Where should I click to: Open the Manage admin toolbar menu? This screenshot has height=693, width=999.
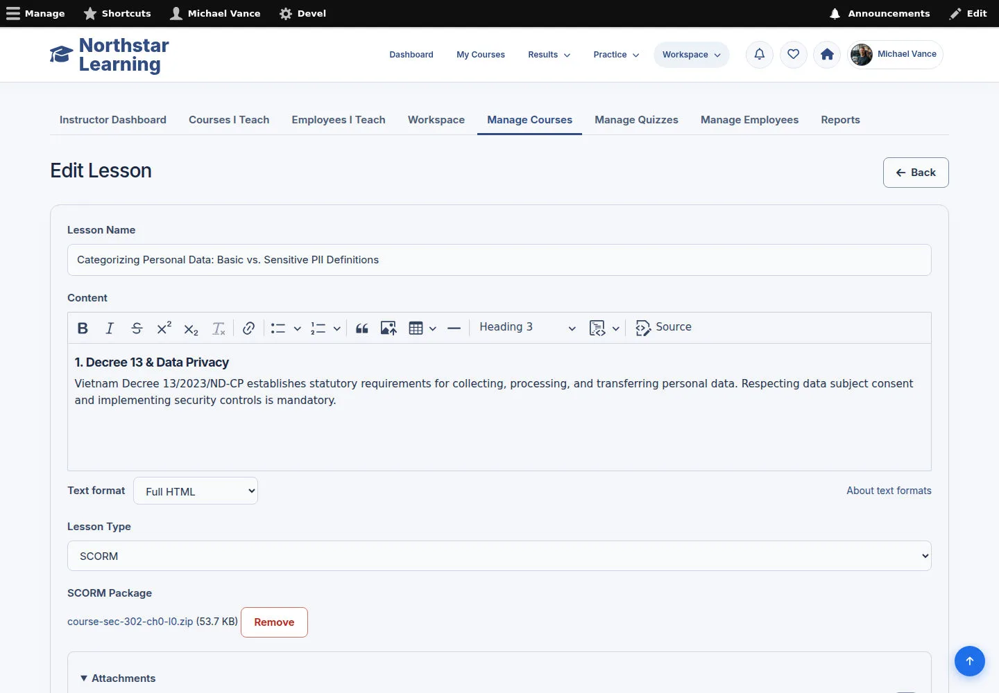click(x=35, y=13)
